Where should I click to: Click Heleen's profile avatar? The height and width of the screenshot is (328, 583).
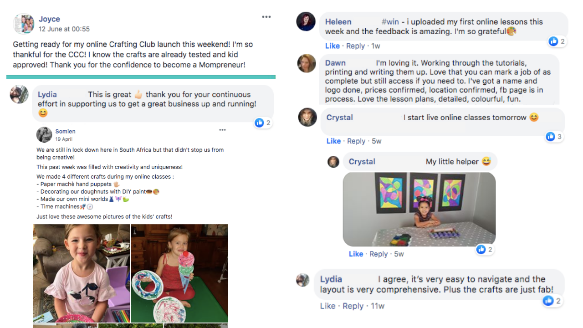(x=306, y=21)
